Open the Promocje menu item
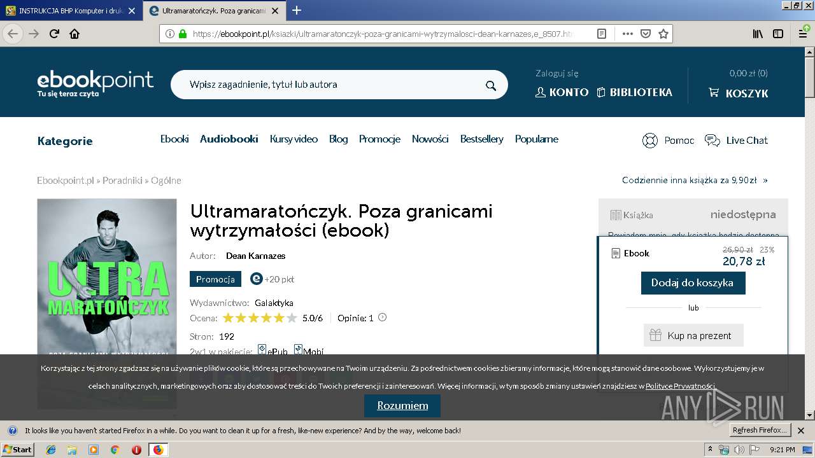The image size is (815, 458). coord(379,139)
